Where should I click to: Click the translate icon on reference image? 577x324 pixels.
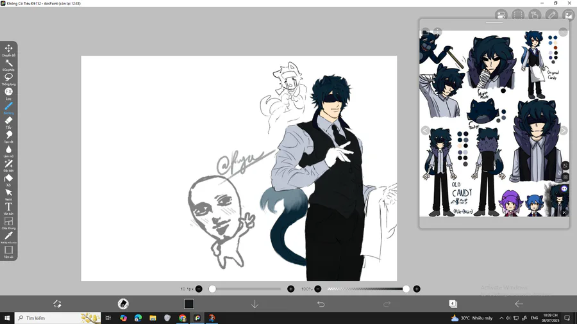click(x=565, y=166)
